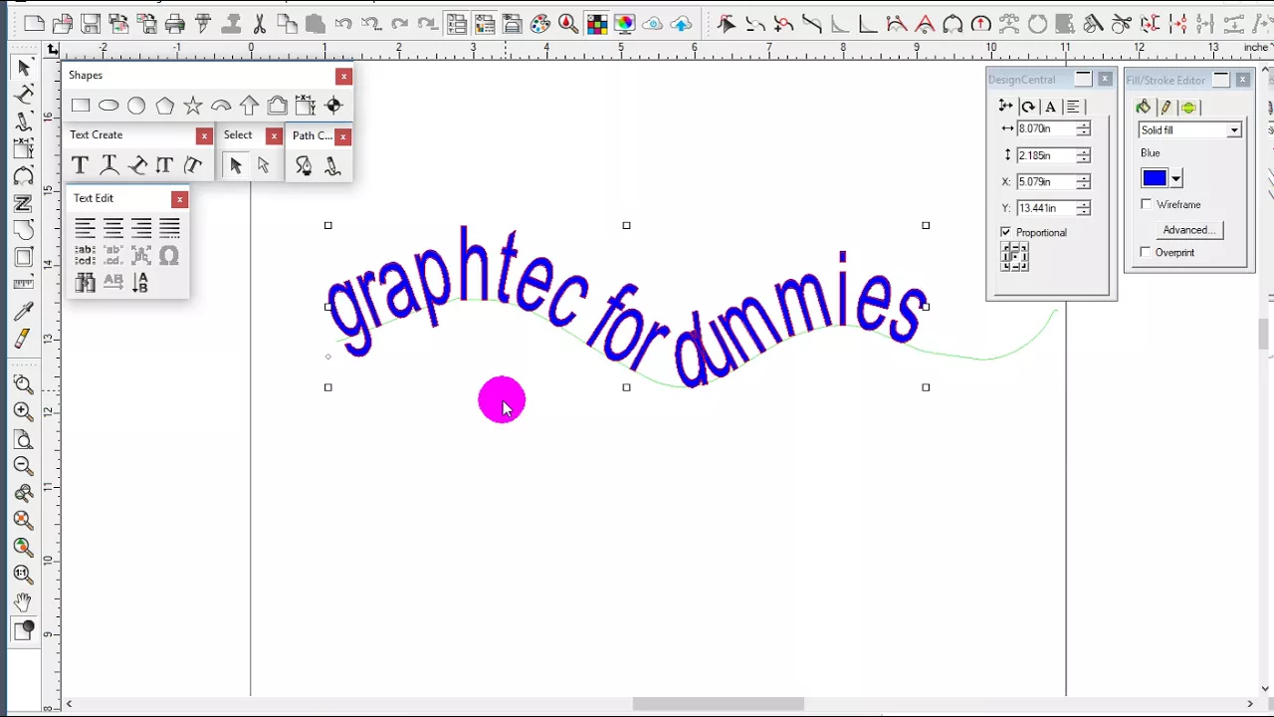This screenshot has height=717, width=1274.
Task: Switch to DesignCentral size tab
Action: click(1005, 107)
